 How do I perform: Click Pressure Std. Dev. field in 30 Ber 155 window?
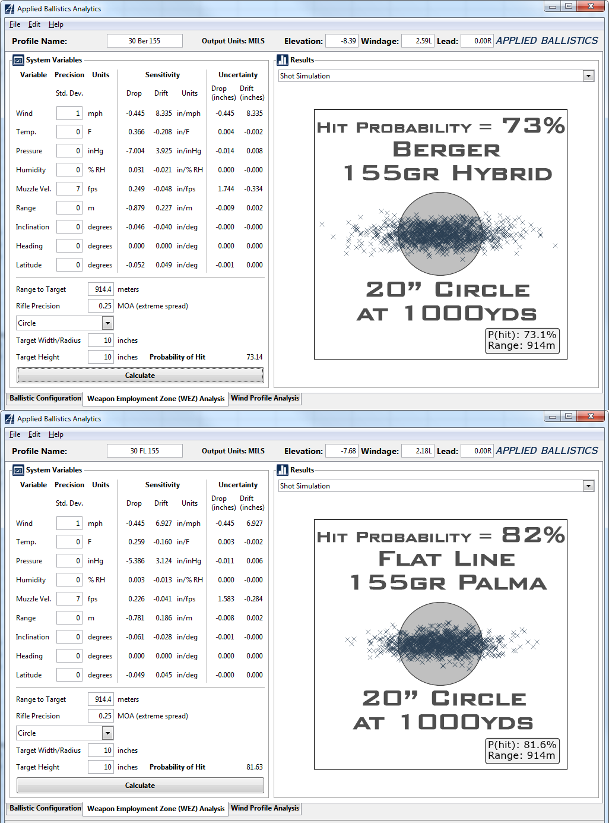coord(69,151)
